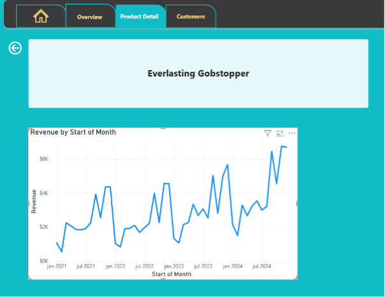Switch to the Overview tab

90,17
